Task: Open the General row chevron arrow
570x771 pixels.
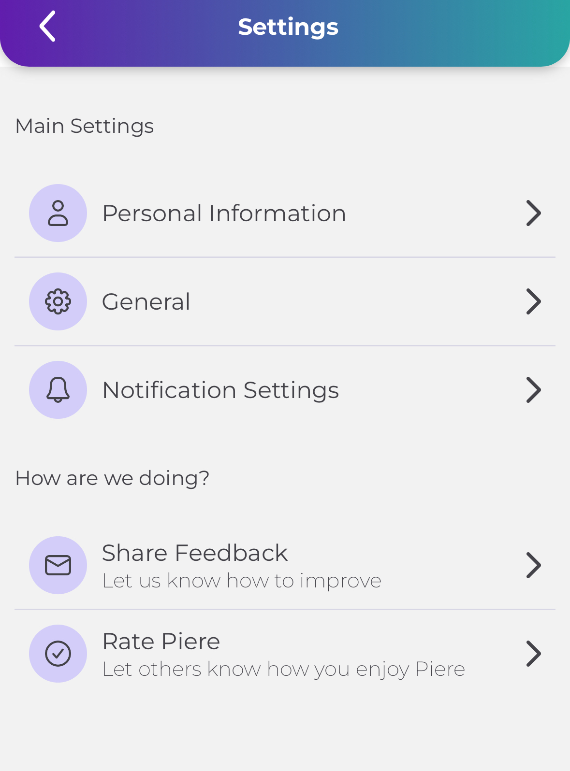Action: tap(533, 301)
